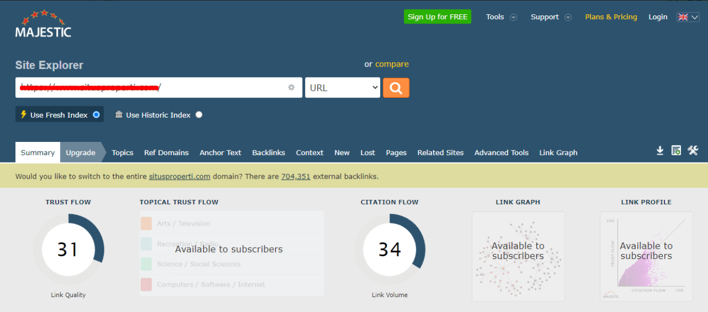This screenshot has width=708, height=312.
Task: Follow the 704,351 backlinks link
Action: [x=296, y=176]
